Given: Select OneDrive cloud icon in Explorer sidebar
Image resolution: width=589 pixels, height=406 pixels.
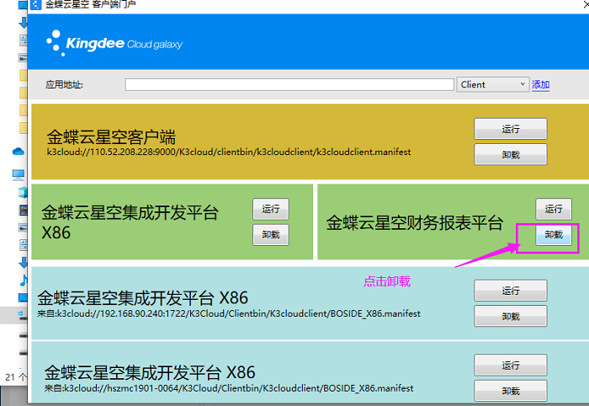Looking at the screenshot, I should [x=18, y=152].
